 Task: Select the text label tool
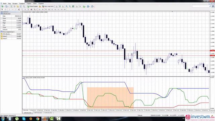[28, 9]
